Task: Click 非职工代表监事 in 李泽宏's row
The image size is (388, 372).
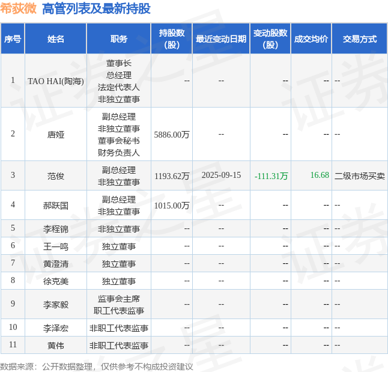Action: point(119,328)
